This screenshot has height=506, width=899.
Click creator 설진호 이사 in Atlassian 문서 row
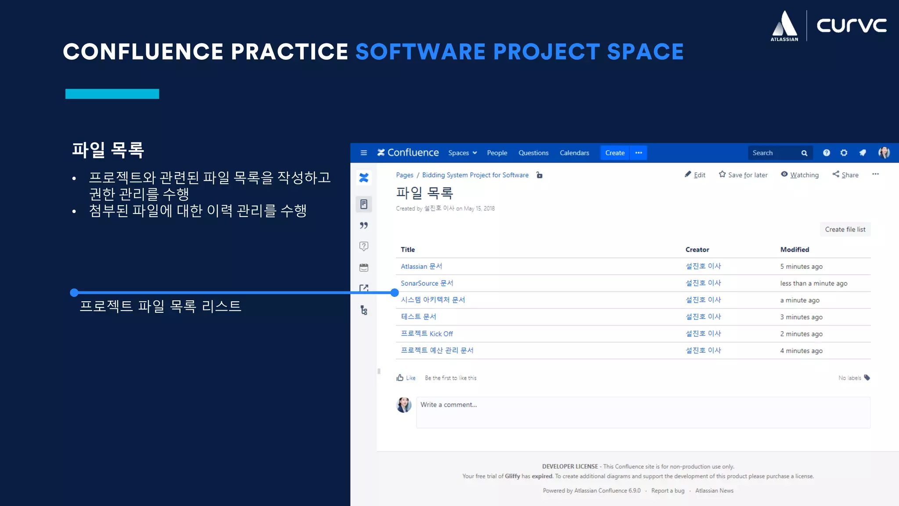tap(703, 266)
